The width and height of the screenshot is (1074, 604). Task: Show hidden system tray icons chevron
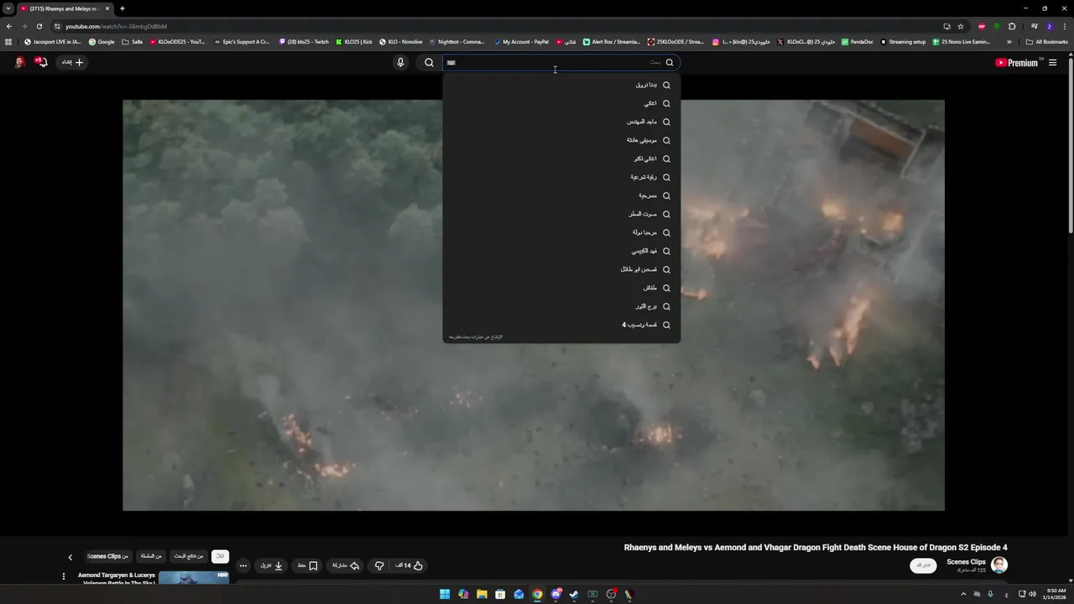[963, 594]
